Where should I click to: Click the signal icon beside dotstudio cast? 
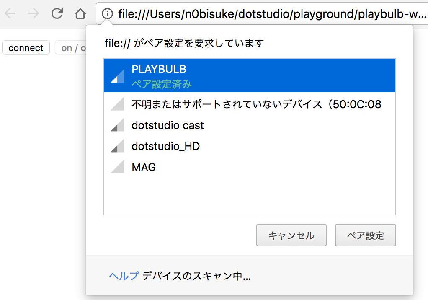(117, 125)
